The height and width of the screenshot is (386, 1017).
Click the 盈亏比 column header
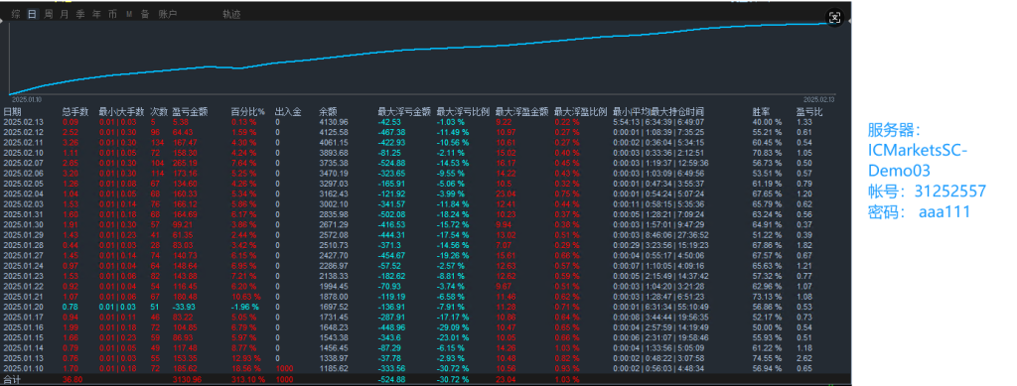pyautogui.click(x=809, y=111)
